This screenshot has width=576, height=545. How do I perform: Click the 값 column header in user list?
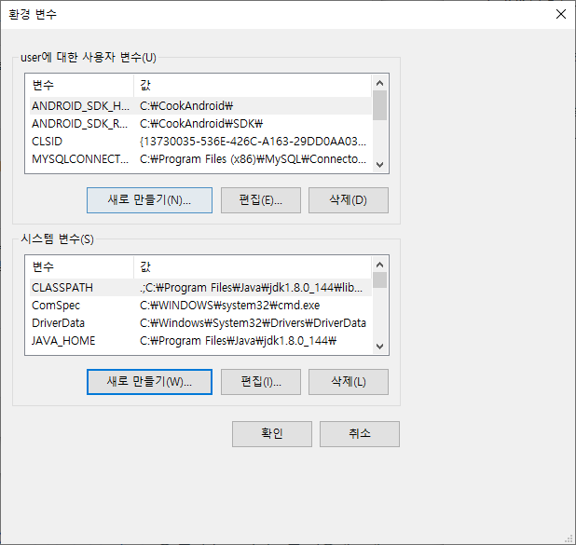click(x=253, y=85)
